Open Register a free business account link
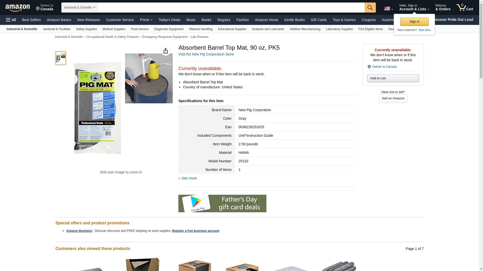Viewport: 483px width, 271px height. [x=196, y=231]
